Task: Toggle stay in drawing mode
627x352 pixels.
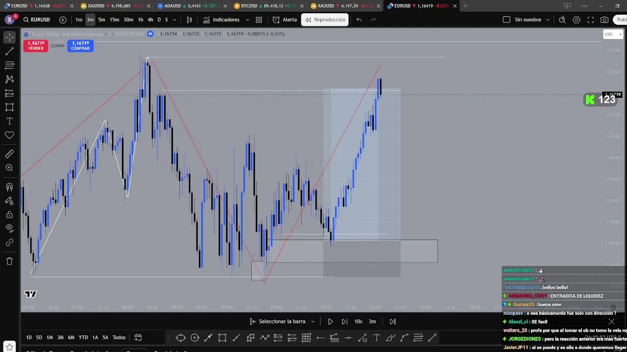Action: tap(9, 200)
